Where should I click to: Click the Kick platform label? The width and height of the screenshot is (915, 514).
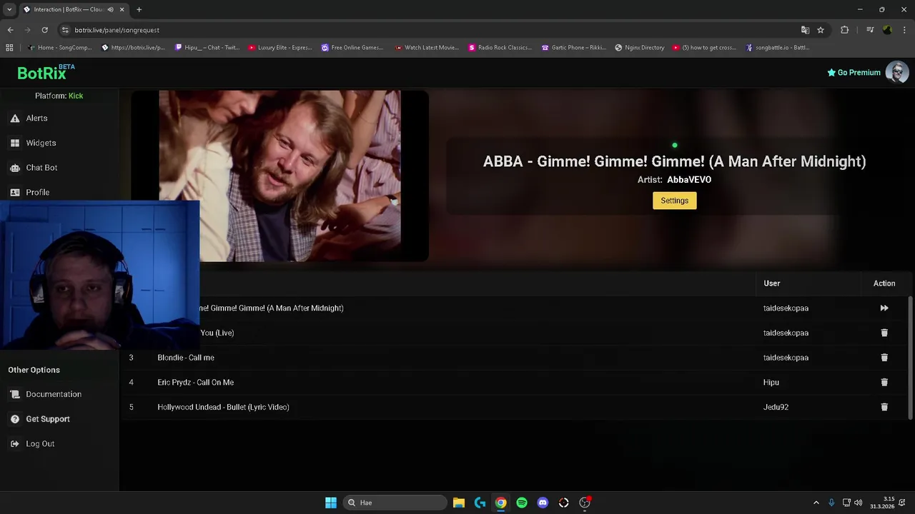coord(76,96)
